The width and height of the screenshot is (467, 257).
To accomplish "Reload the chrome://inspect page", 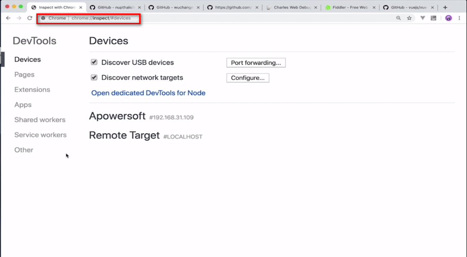I will [x=30, y=18].
